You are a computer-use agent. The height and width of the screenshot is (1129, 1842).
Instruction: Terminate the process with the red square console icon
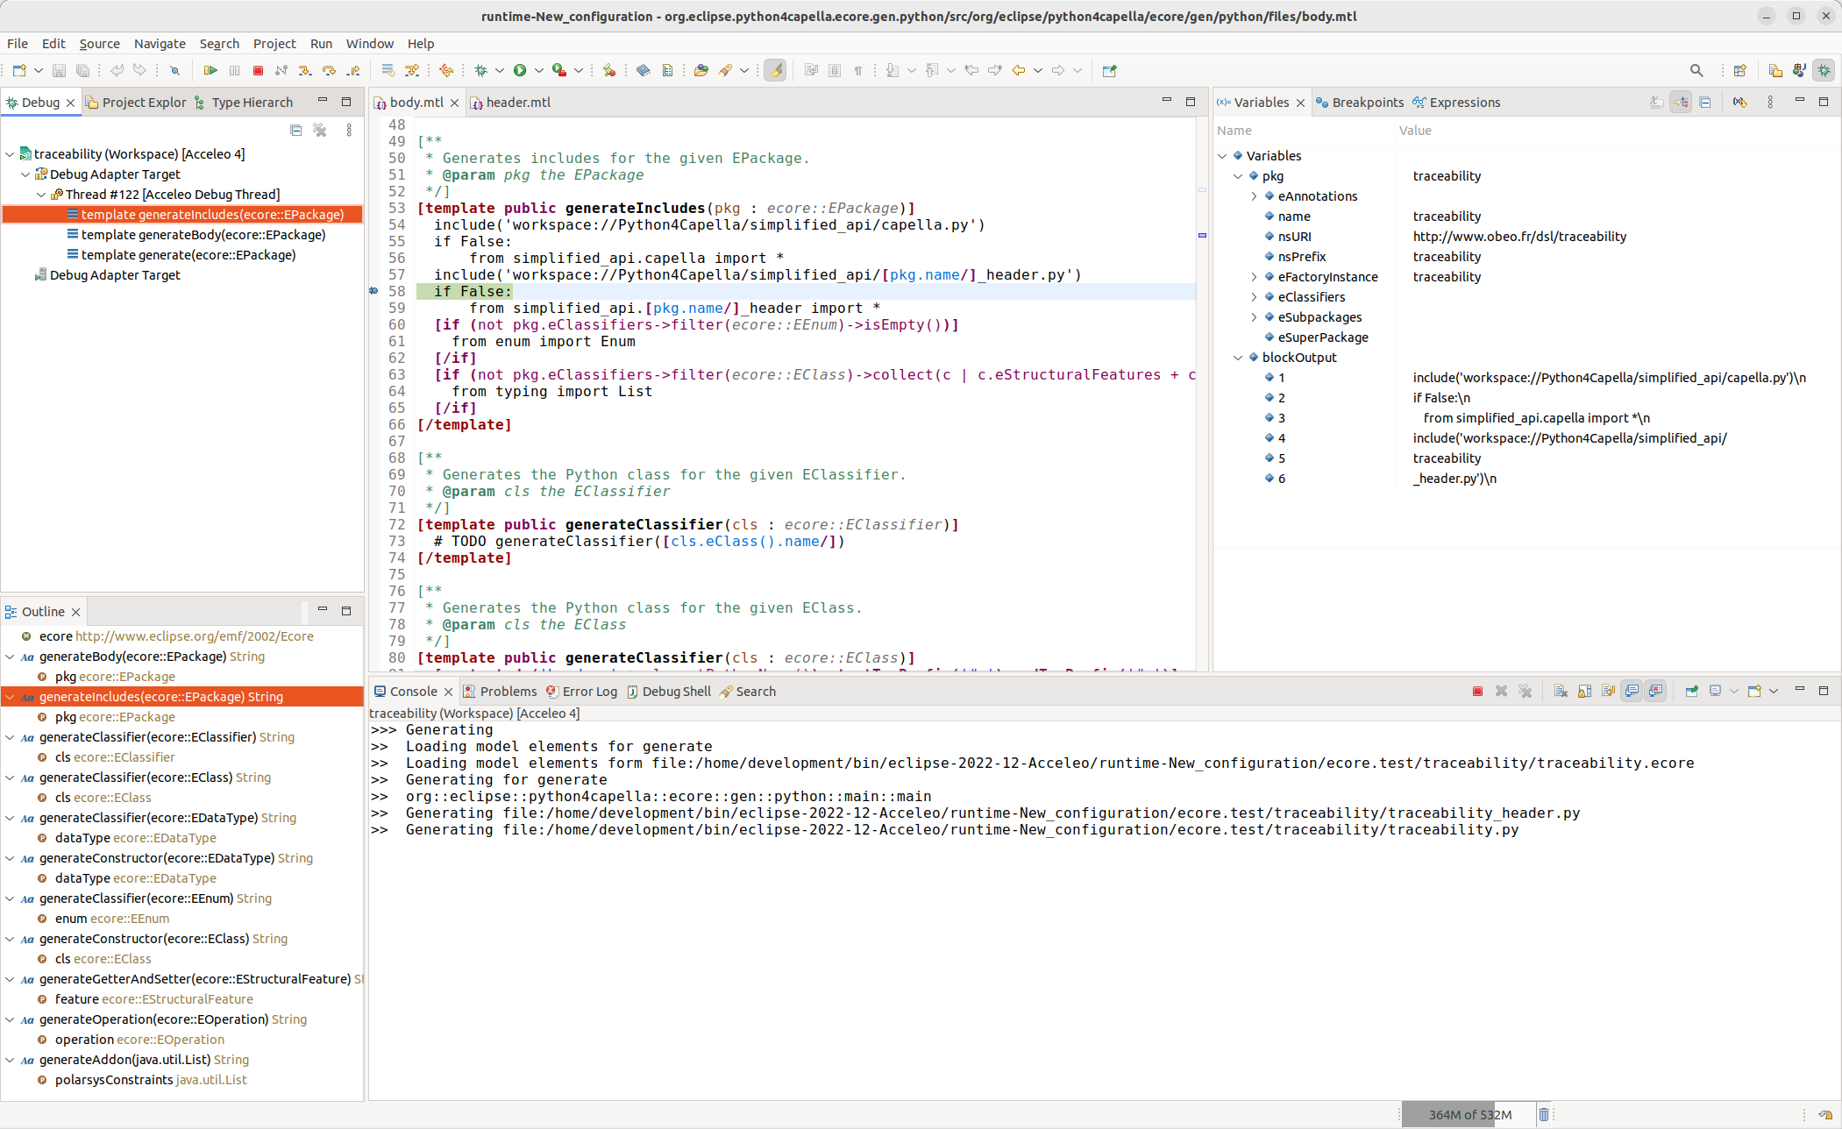pyautogui.click(x=1476, y=691)
